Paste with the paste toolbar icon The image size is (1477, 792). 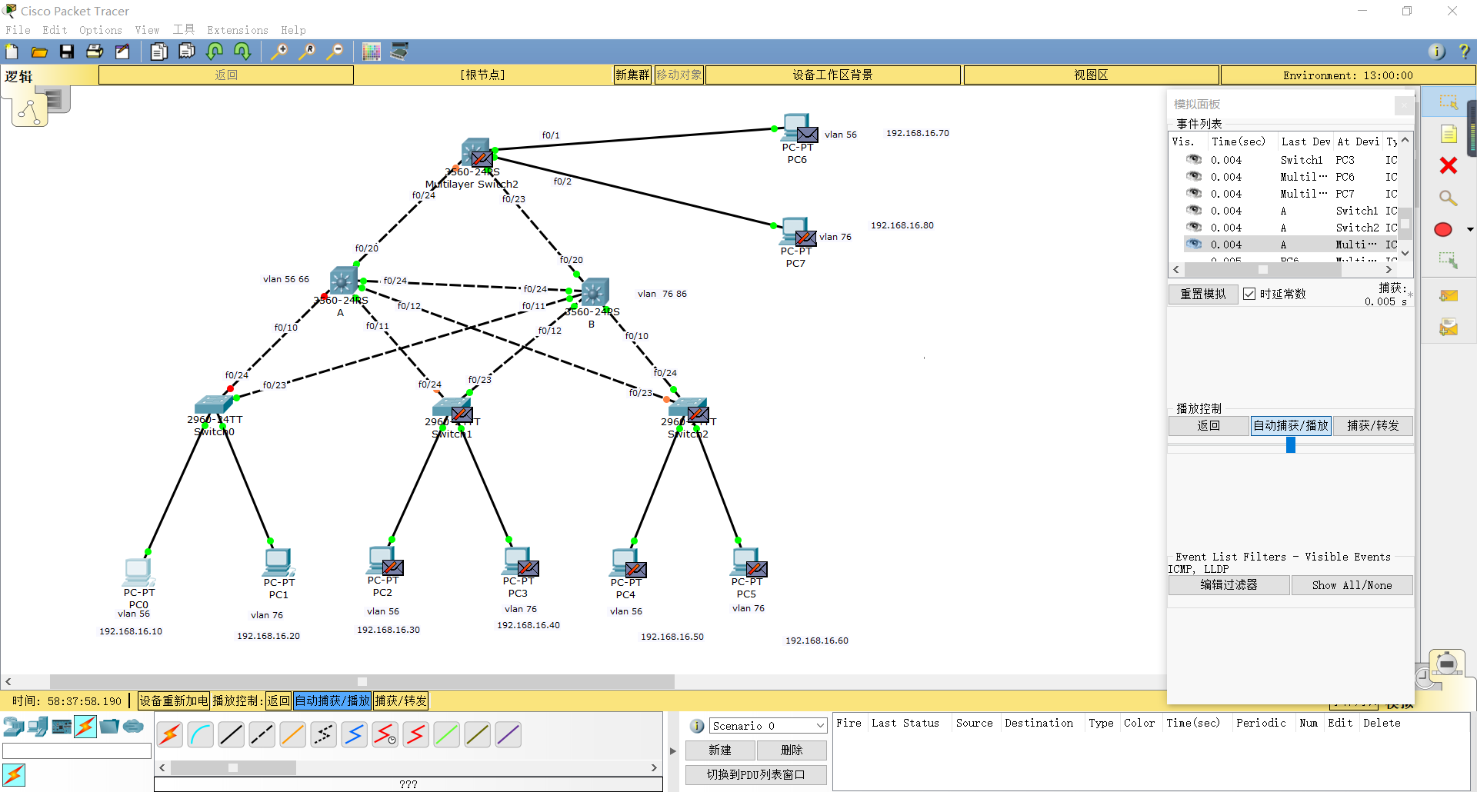click(x=187, y=52)
